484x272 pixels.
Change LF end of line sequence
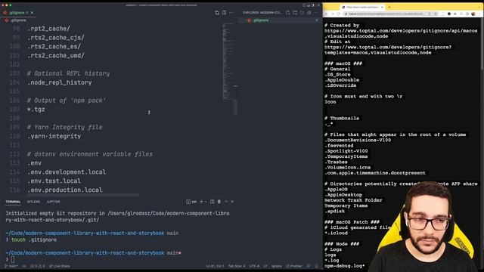[265, 266]
